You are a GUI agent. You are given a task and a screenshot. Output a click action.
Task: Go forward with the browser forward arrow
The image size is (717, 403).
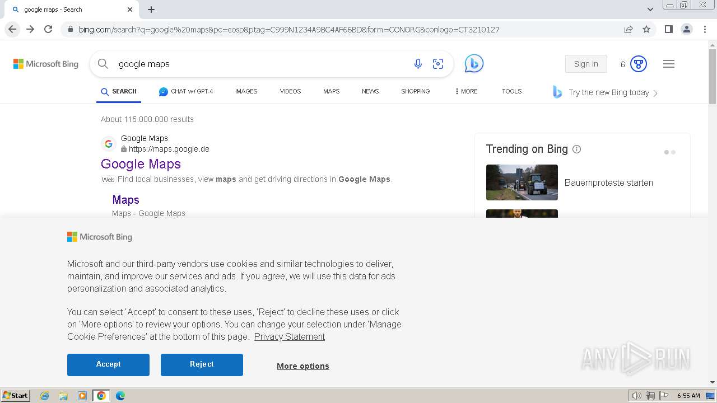point(30,29)
